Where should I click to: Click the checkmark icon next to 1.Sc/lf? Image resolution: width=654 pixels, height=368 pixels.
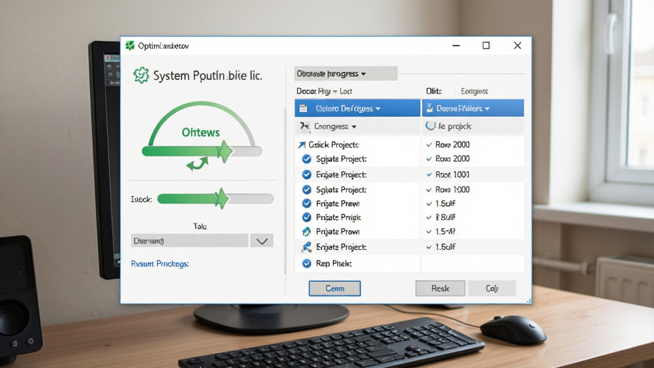[429, 204]
